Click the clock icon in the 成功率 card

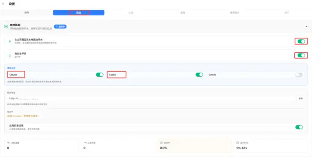coord(161,143)
